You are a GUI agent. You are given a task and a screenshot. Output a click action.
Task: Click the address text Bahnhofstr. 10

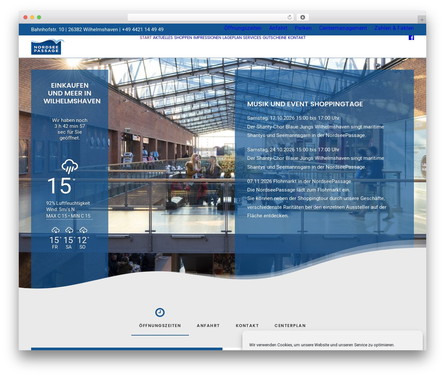point(48,30)
